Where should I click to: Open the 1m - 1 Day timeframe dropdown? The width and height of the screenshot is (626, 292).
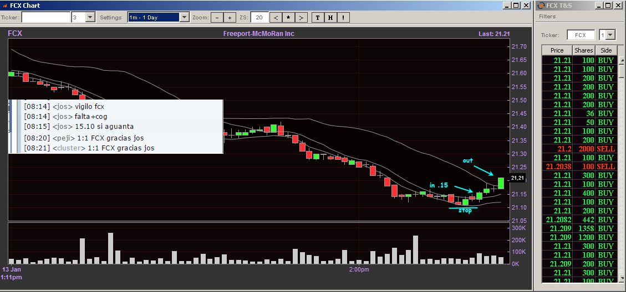coord(184,18)
